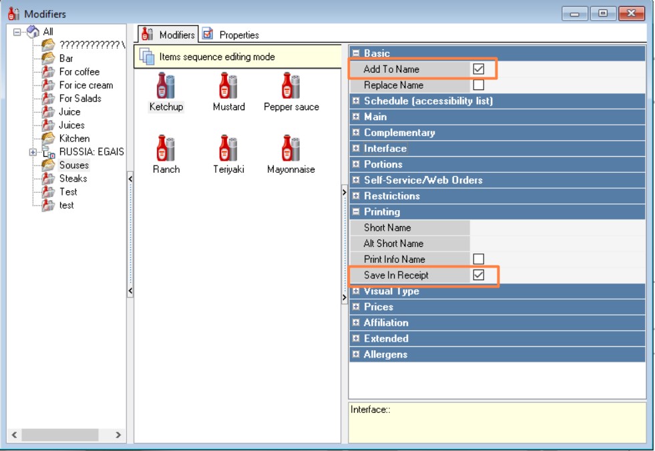
Task: Click the tree panel horizontal scrollbar thumb
Action: (60, 435)
